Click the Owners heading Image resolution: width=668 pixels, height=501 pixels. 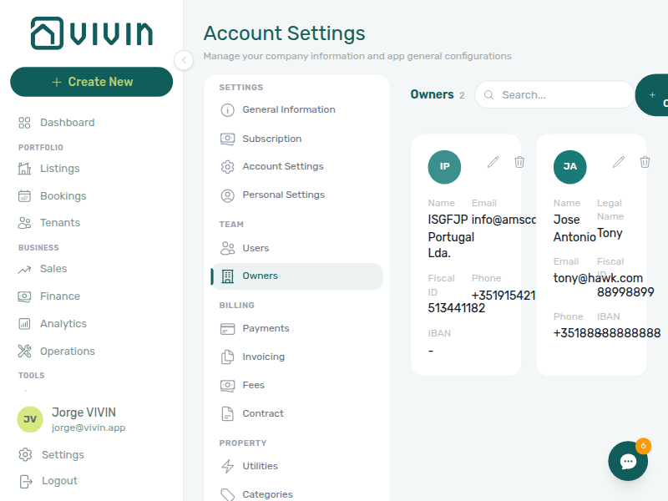[432, 94]
